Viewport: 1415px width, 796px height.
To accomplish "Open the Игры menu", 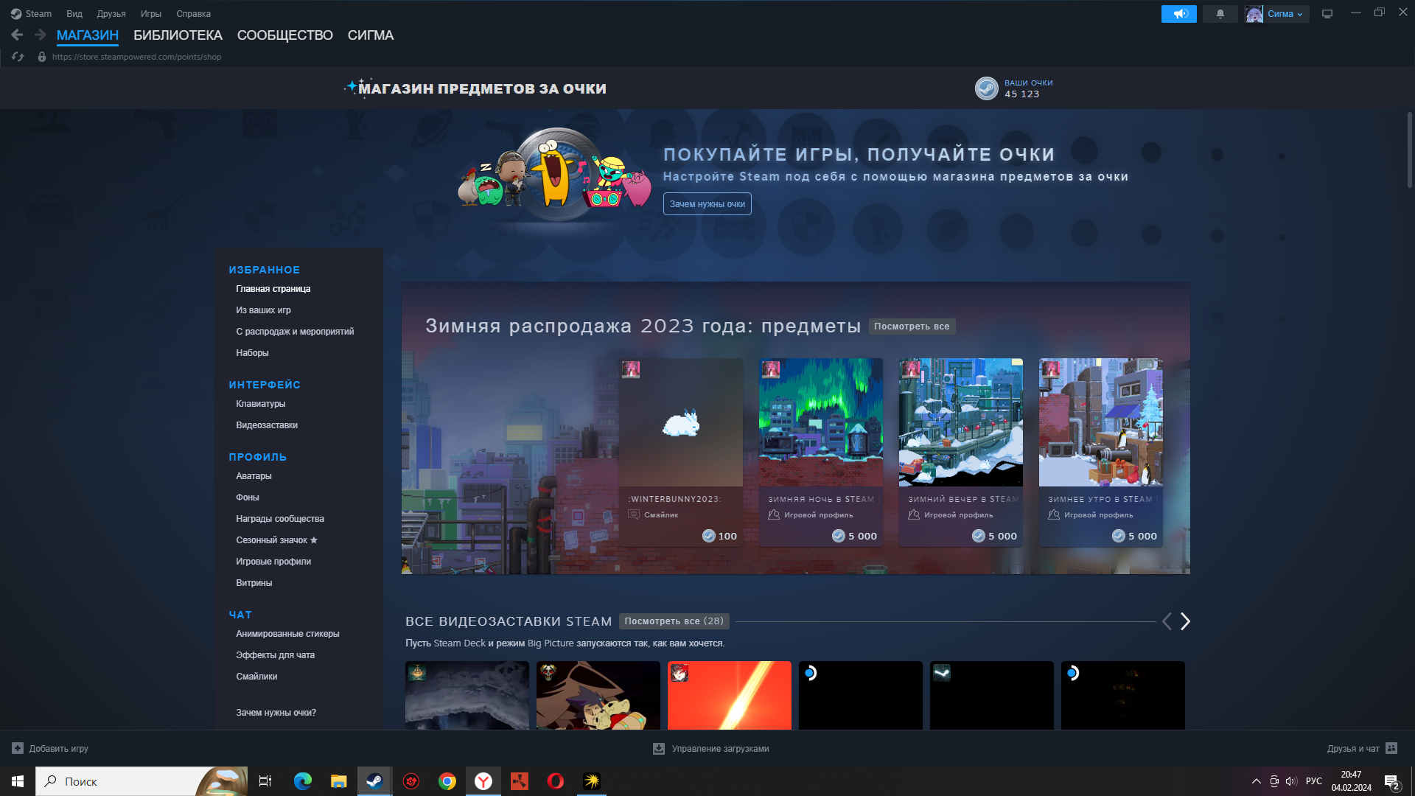I will coord(151,13).
